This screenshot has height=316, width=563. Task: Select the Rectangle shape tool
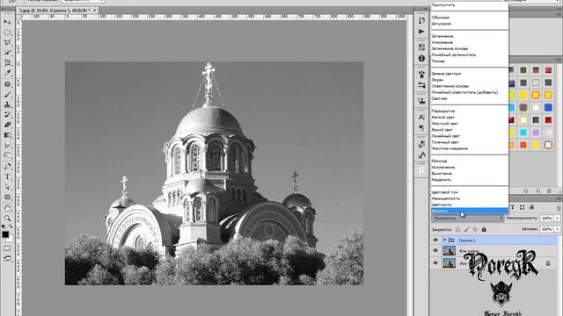(x=7, y=197)
